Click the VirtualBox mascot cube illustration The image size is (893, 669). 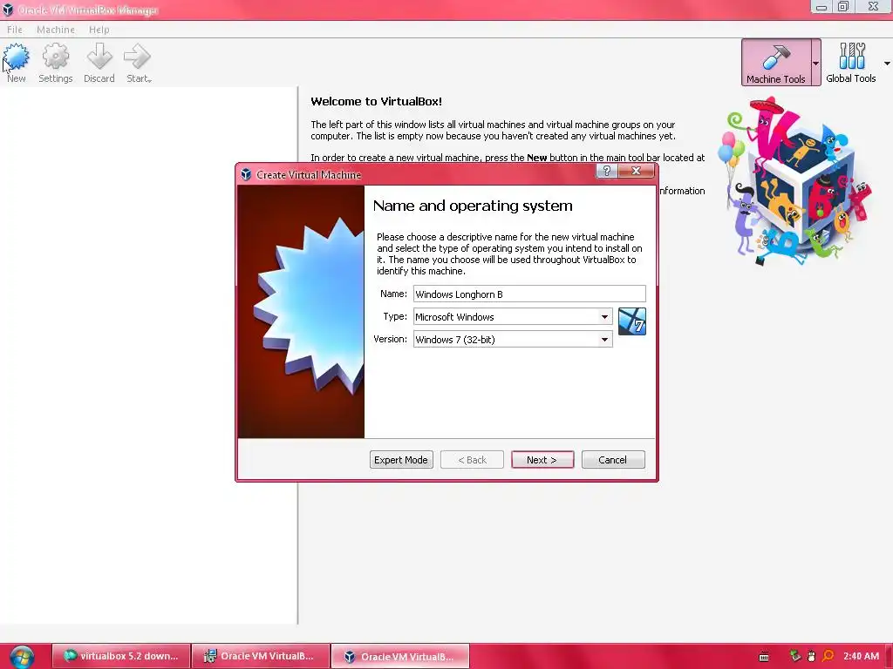click(794, 182)
